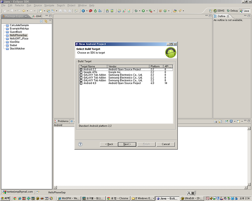The height and width of the screenshot is (201, 252).
Task: Minimize the Outline view
Action: 245,16
